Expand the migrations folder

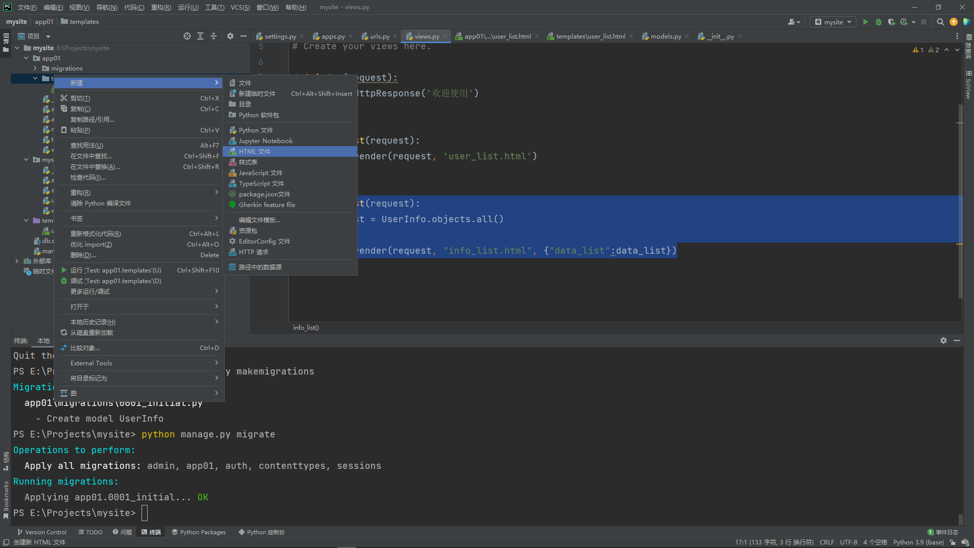pyautogui.click(x=35, y=68)
